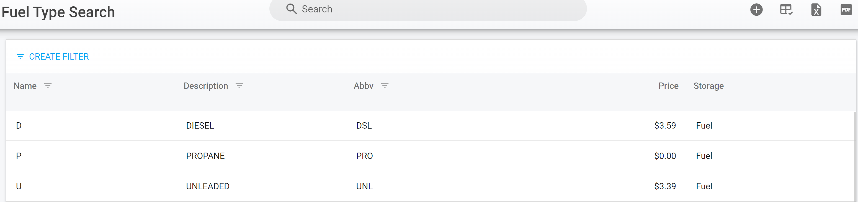
Task: Focus the Search input field
Action: click(x=433, y=9)
